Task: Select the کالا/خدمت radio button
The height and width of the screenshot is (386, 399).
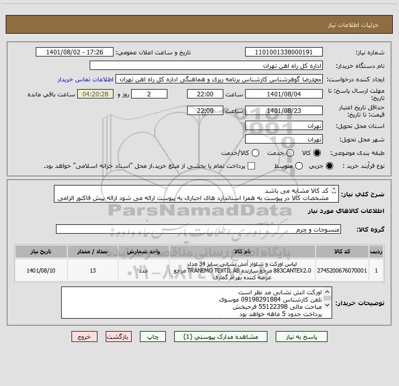Action: tap(255, 153)
